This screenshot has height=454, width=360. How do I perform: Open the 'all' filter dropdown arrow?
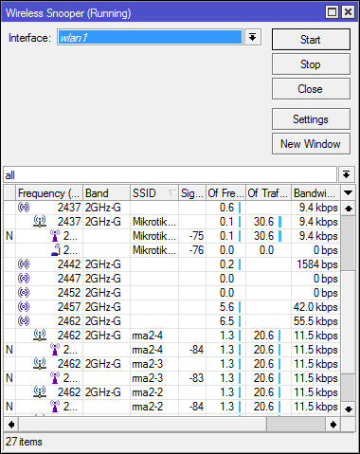(347, 174)
